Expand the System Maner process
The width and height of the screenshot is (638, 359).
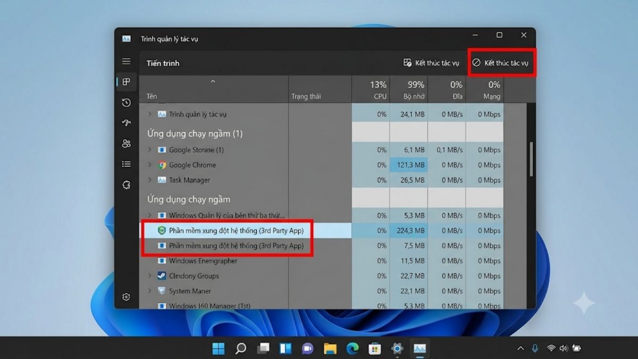point(149,291)
